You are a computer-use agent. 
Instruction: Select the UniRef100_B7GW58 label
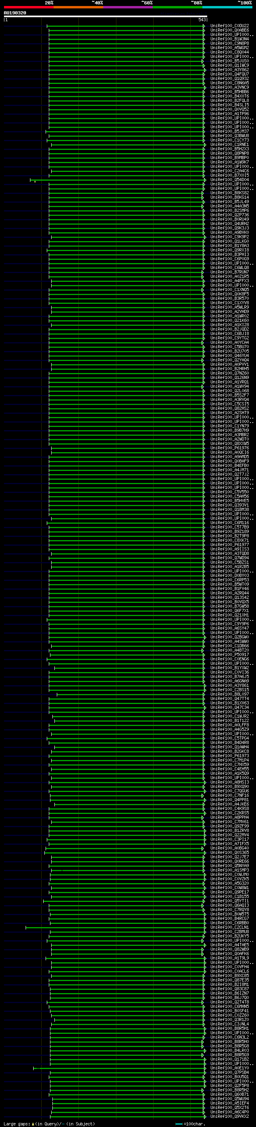point(230,606)
